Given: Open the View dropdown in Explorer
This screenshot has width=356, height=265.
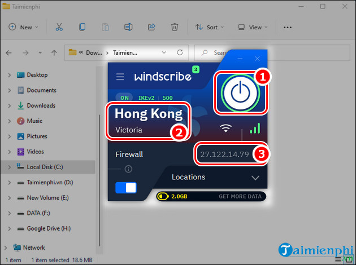Looking at the screenshot, I should 253,27.
